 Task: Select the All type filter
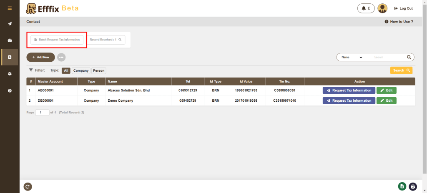(66, 71)
